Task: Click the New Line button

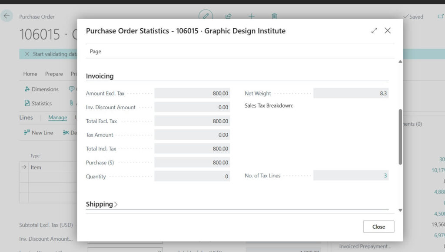Action: (38, 133)
